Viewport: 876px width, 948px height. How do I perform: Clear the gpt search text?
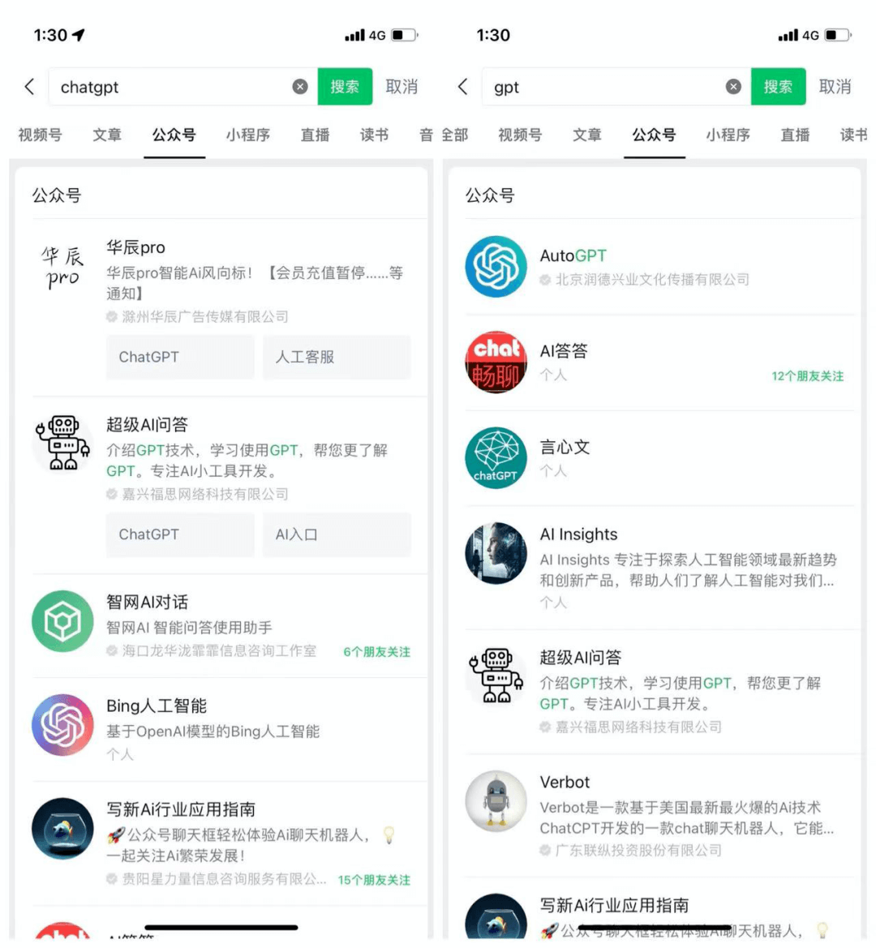coord(733,87)
